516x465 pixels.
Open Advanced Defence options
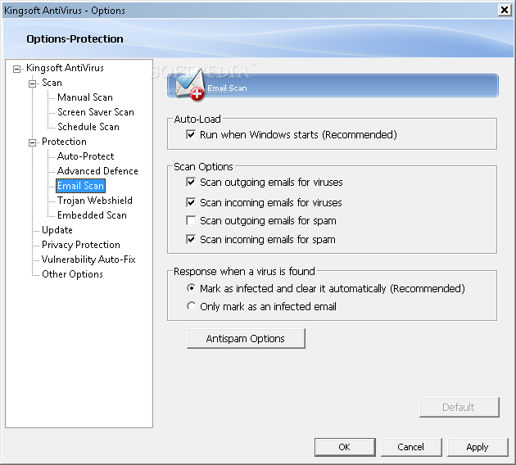(x=97, y=171)
